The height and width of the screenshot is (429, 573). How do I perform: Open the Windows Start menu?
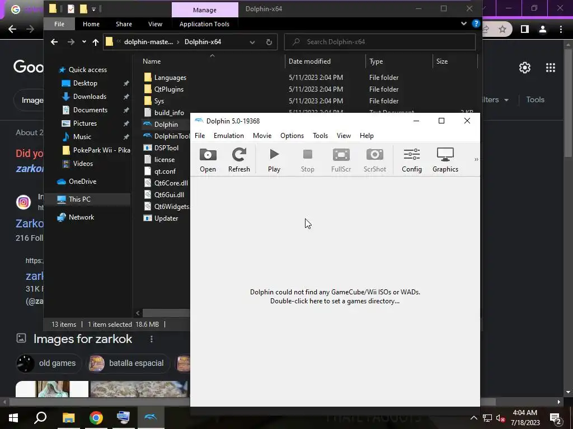click(13, 418)
